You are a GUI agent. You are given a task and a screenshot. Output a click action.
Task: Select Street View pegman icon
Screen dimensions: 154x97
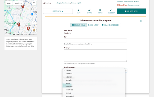tap(34, 30)
